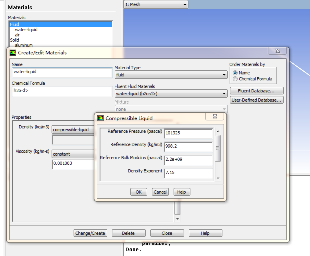310x256 pixels.
Task: Click scroll down arrow in Compressible Liquid list
Action: (218, 178)
